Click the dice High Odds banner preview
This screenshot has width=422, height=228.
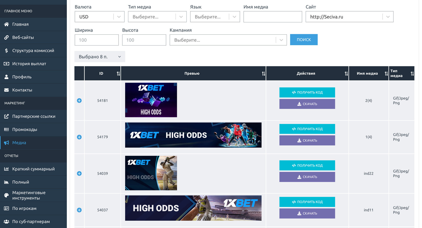tap(151, 100)
